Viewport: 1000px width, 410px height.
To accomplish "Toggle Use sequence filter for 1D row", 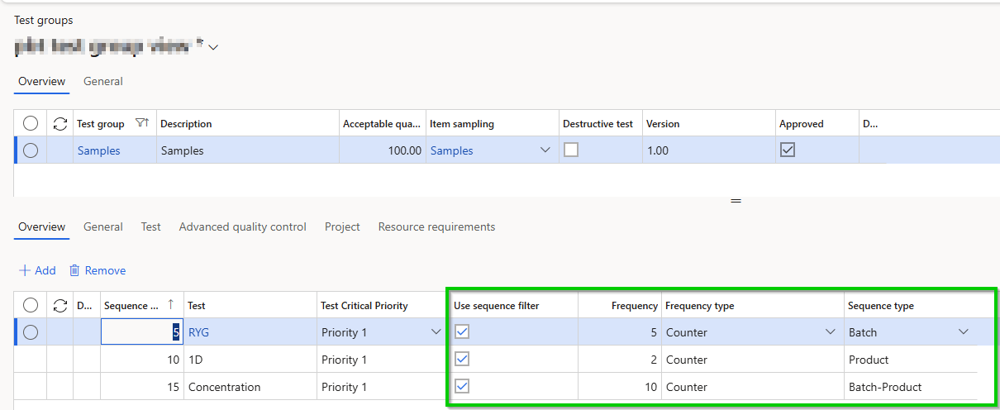I will pyautogui.click(x=462, y=360).
